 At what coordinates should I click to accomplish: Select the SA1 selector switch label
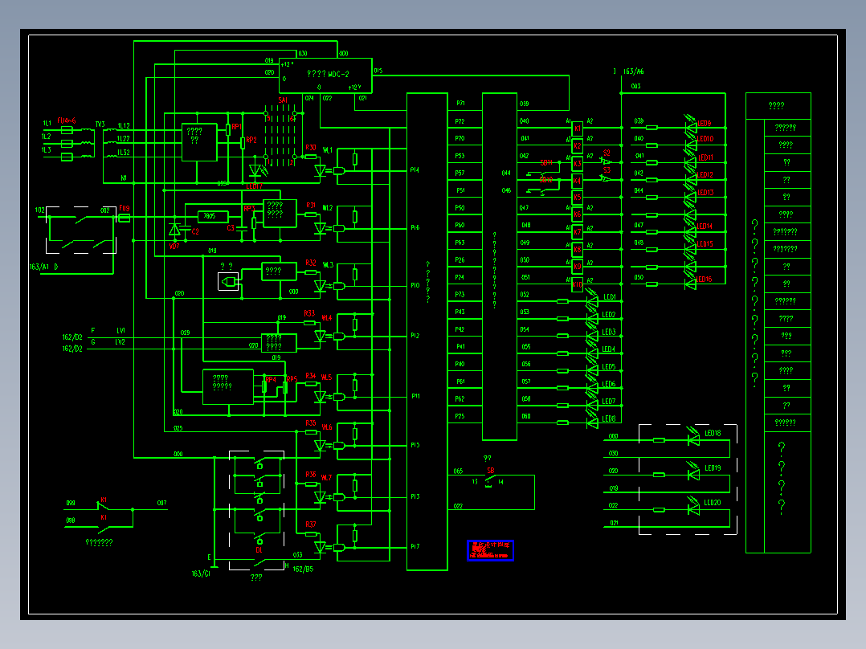point(283,100)
